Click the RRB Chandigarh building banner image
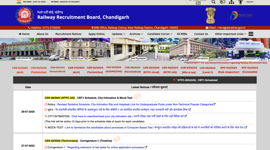The height and width of the screenshot is (150, 270). pyautogui.click(x=139, y=49)
